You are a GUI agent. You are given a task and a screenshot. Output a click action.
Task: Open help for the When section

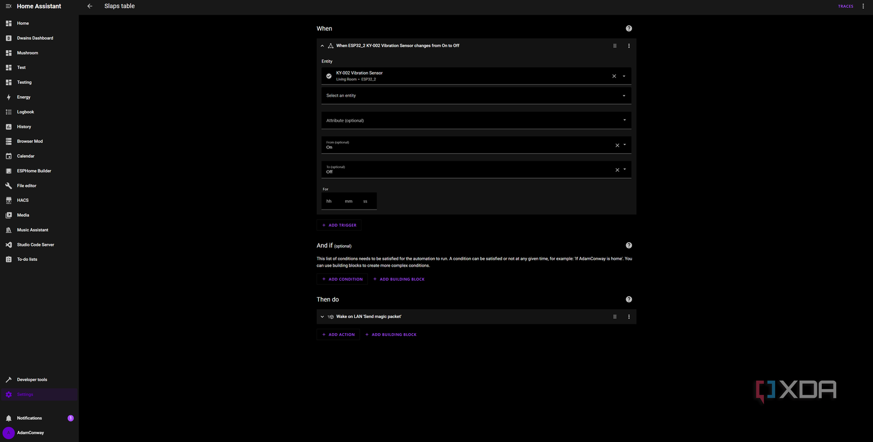[x=629, y=29]
